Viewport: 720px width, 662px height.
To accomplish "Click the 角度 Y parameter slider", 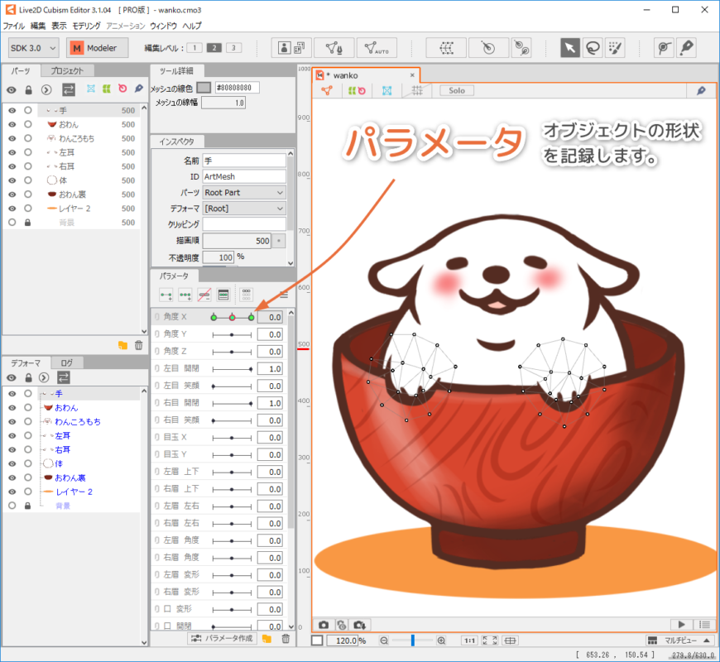I will [x=232, y=334].
